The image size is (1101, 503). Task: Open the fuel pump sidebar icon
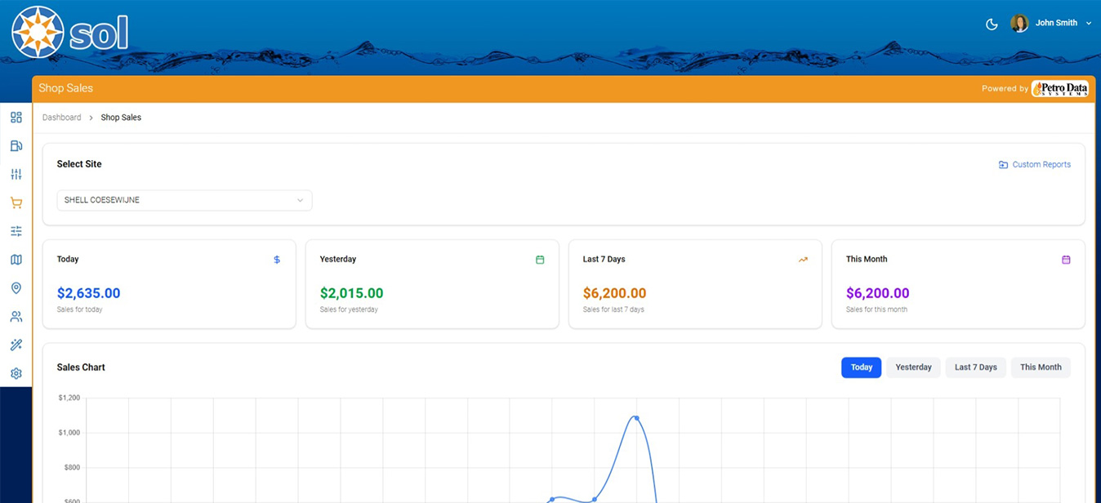pos(16,146)
